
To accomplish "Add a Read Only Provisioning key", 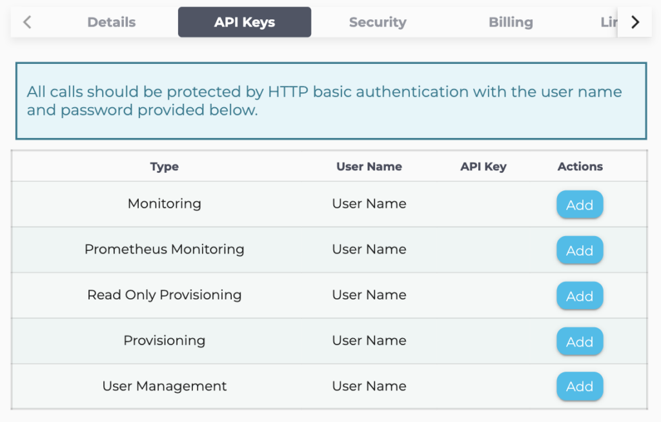I will point(579,296).
